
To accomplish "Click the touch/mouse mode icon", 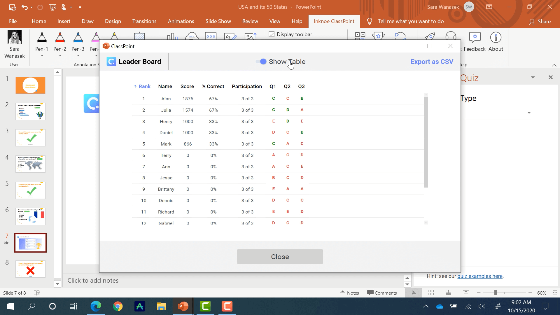I will click(x=63, y=7).
